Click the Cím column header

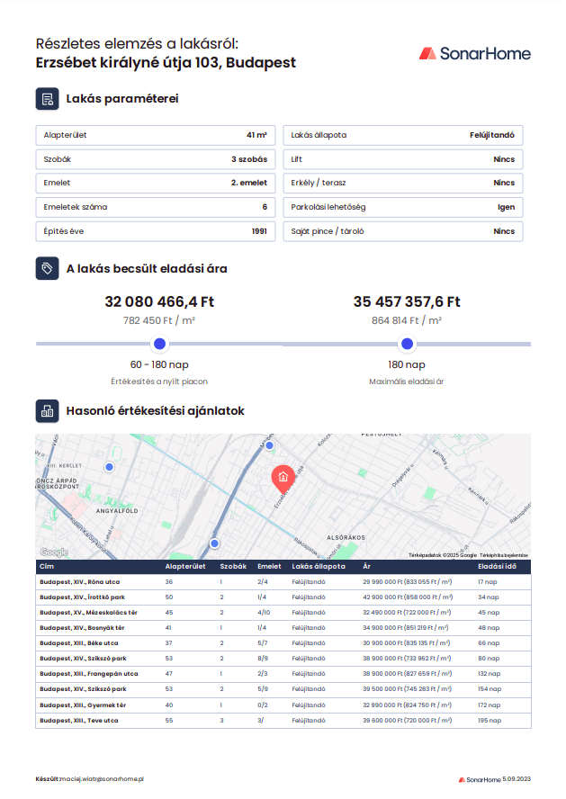pos(47,567)
